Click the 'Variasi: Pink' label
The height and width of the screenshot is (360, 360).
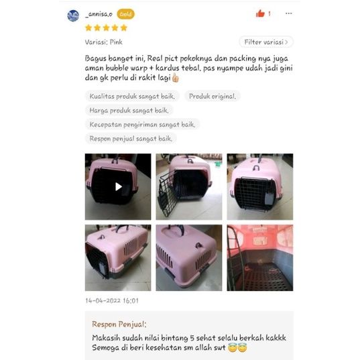coord(103,42)
